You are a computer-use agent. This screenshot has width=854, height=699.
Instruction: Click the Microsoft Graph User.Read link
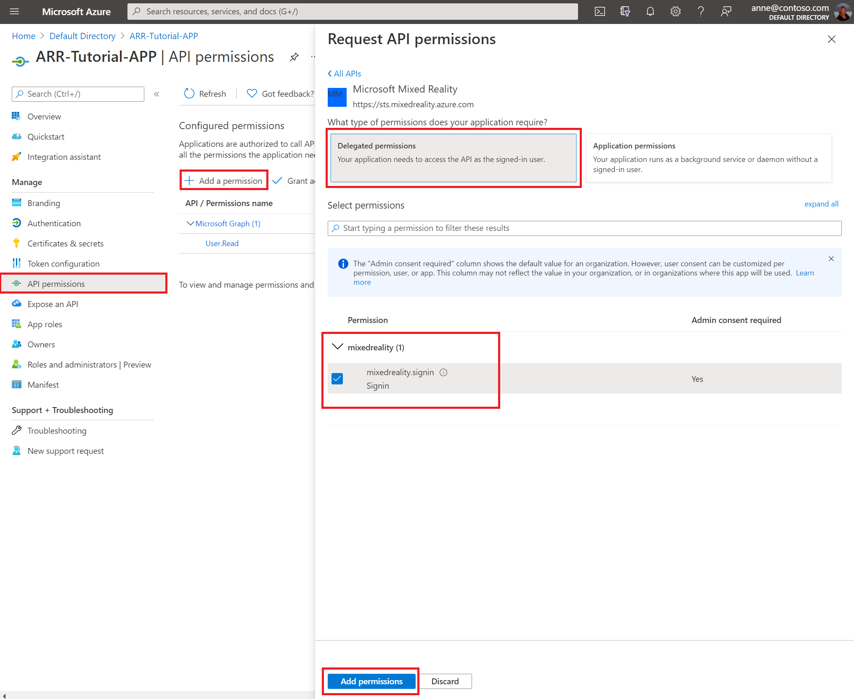click(x=221, y=242)
